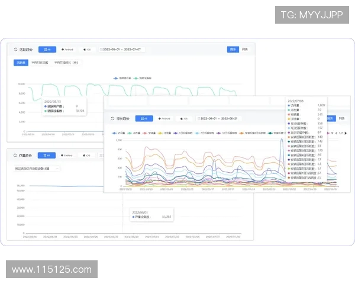Expand the 30-day device calculation dropdown
The height and width of the screenshot is (284, 355).
[37, 169]
